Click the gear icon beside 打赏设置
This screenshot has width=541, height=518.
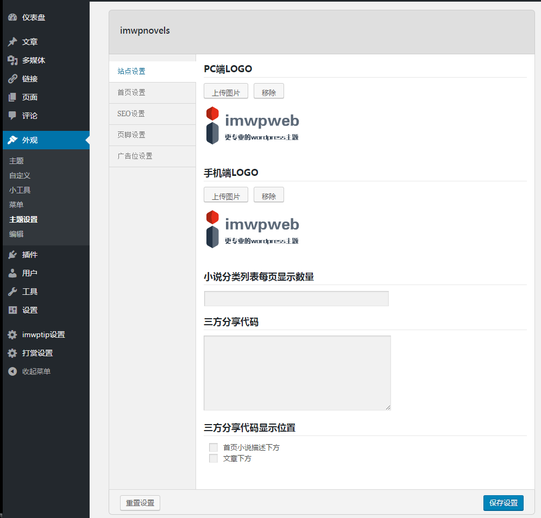coord(12,353)
